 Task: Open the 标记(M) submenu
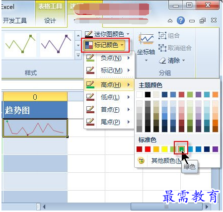(109, 71)
